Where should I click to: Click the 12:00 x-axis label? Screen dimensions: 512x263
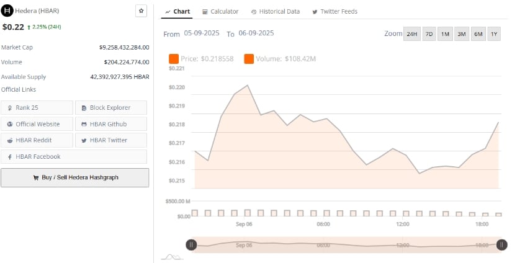tap(403, 224)
